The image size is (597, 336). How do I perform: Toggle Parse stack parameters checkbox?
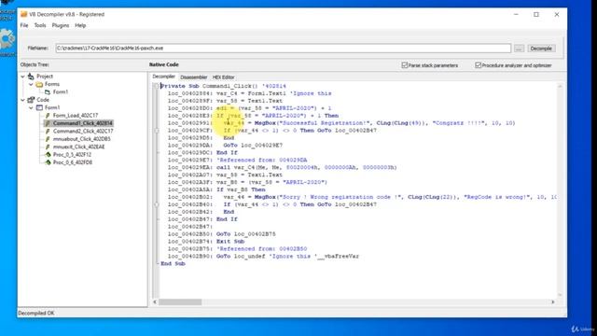[405, 65]
